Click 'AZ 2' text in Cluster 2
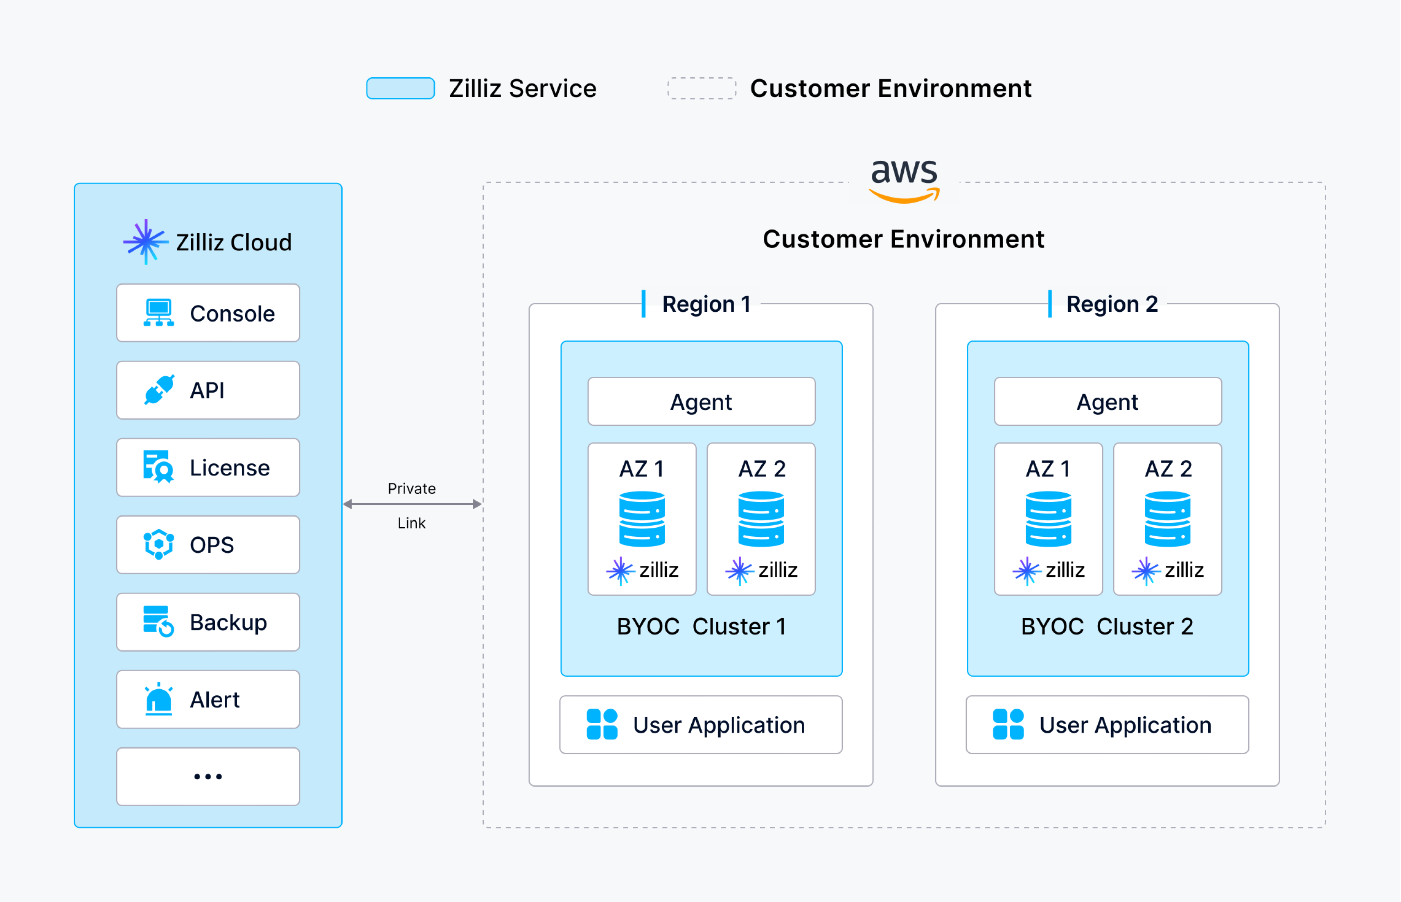This screenshot has height=902, width=1401. coord(1169,468)
